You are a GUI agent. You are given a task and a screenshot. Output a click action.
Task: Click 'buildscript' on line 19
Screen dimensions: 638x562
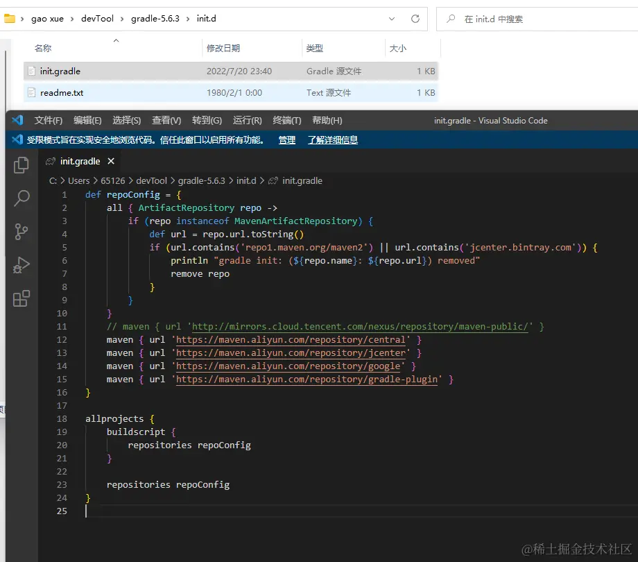click(x=136, y=432)
